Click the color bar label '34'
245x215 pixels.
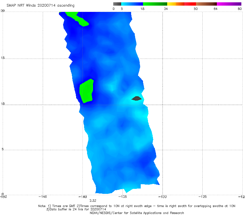[x=166, y=9]
